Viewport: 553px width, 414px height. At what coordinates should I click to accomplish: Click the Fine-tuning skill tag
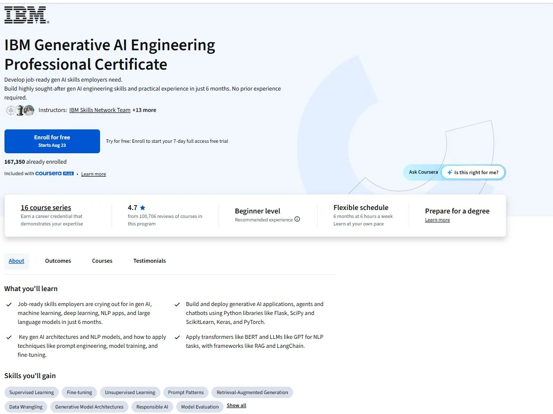[79, 393]
